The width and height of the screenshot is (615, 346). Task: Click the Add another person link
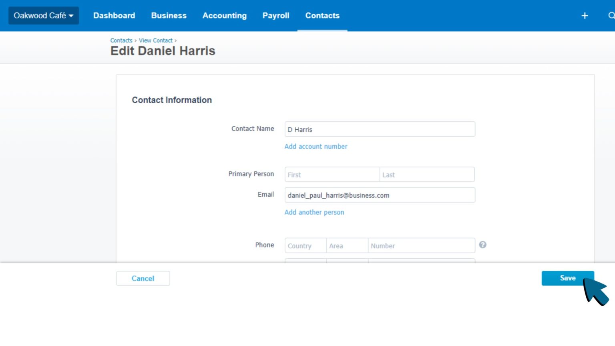point(314,212)
